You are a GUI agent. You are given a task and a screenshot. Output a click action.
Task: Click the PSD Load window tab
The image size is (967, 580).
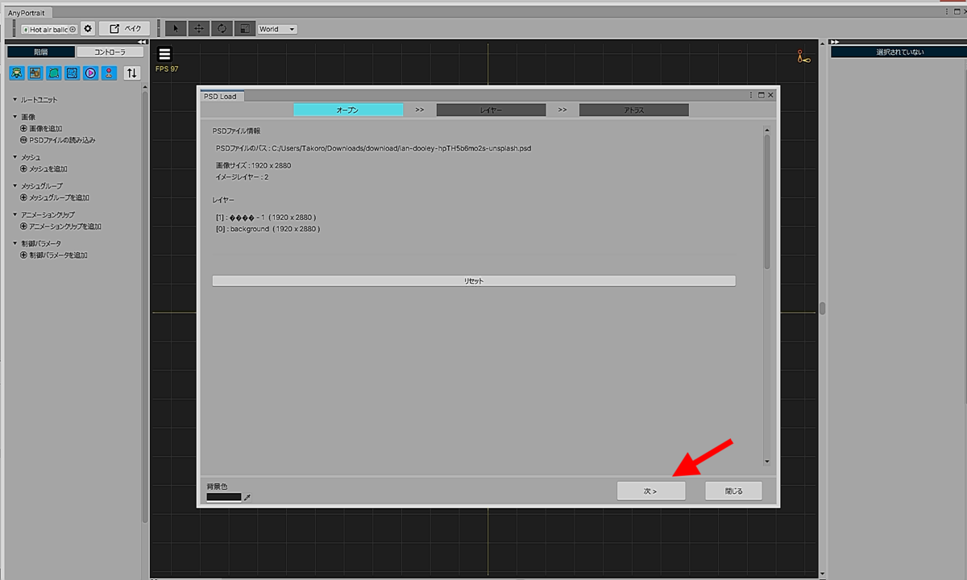(221, 96)
